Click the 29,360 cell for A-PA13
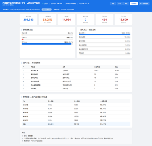 click(x=50, y=112)
